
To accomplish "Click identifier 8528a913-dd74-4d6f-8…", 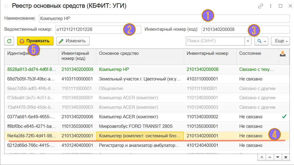I will [31, 69].
